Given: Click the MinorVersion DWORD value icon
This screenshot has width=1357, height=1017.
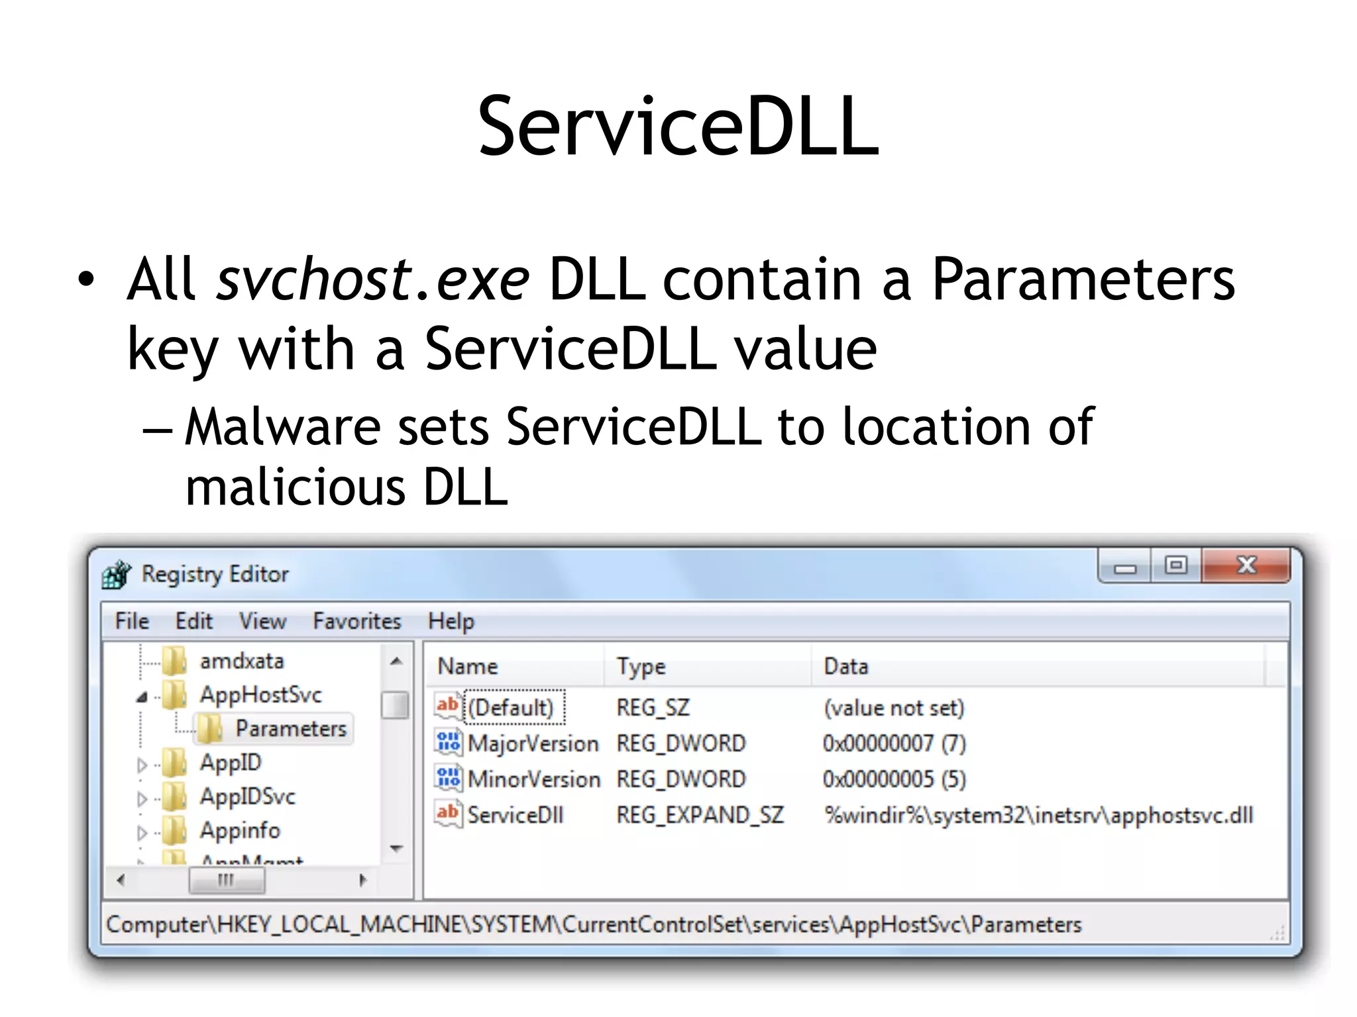Looking at the screenshot, I should pos(448,778).
